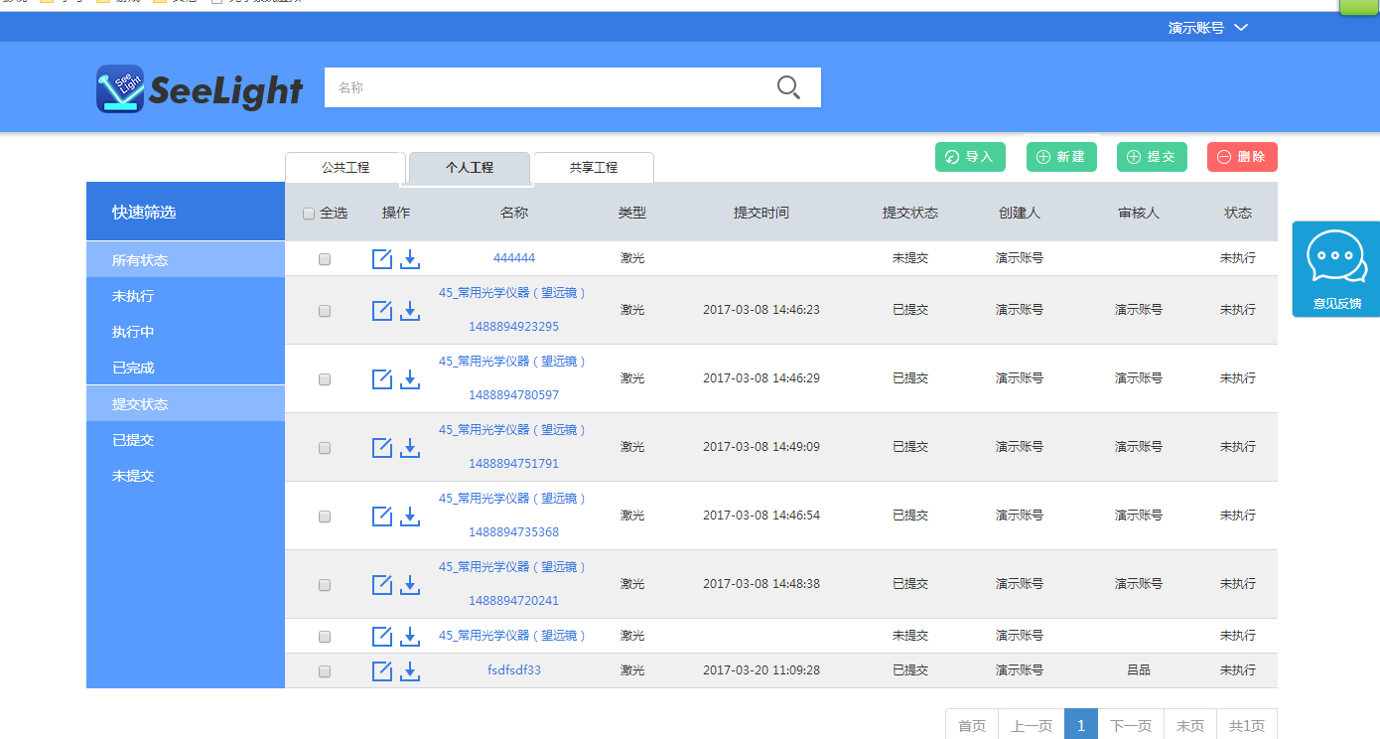Viewport: 1380px width, 739px height.
Task: Check the box for project 444444
Action: [325, 259]
